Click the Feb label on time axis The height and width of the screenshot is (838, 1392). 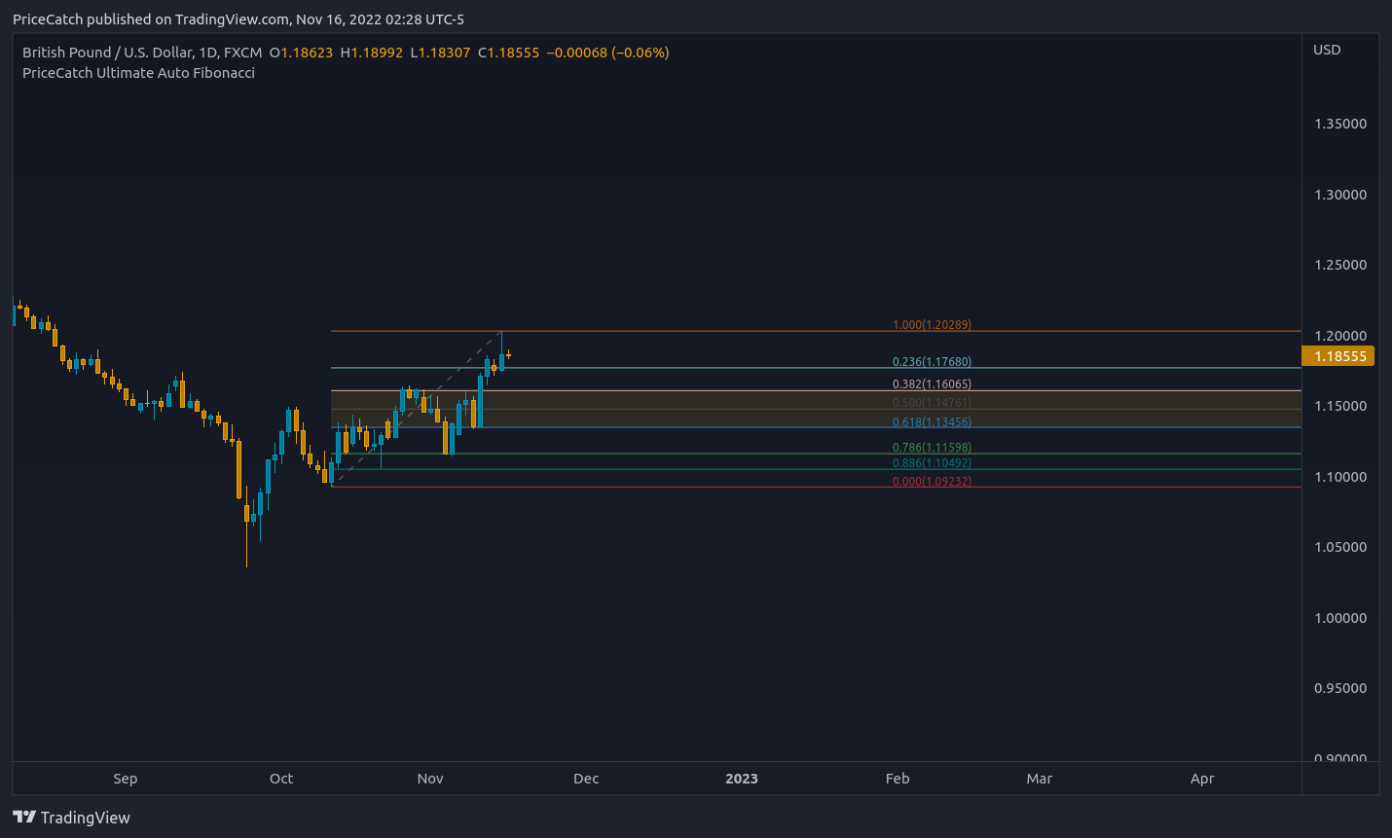pyautogui.click(x=897, y=779)
